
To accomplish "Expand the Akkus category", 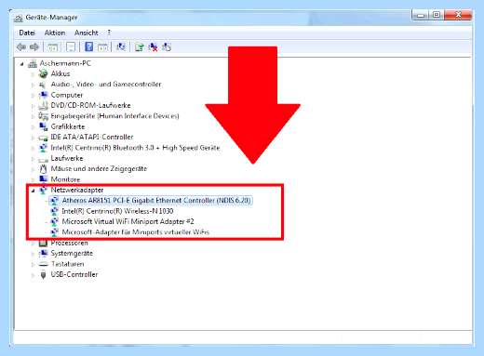I will coord(33,74).
